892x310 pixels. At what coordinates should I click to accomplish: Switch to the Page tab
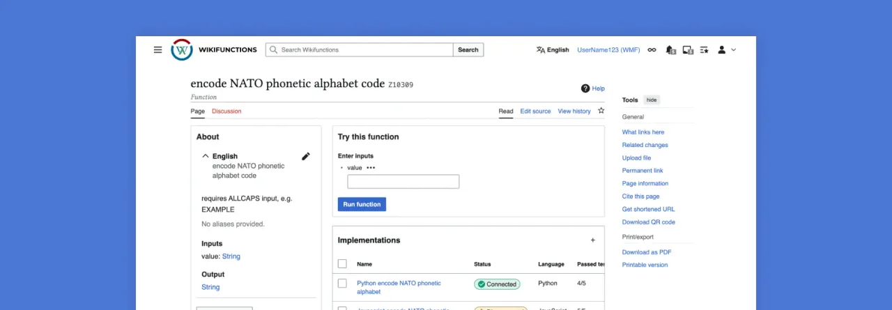tap(198, 111)
